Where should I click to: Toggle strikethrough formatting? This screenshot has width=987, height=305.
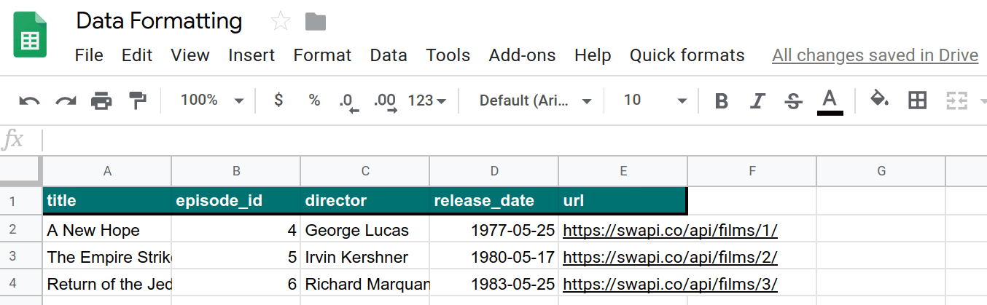pos(794,101)
